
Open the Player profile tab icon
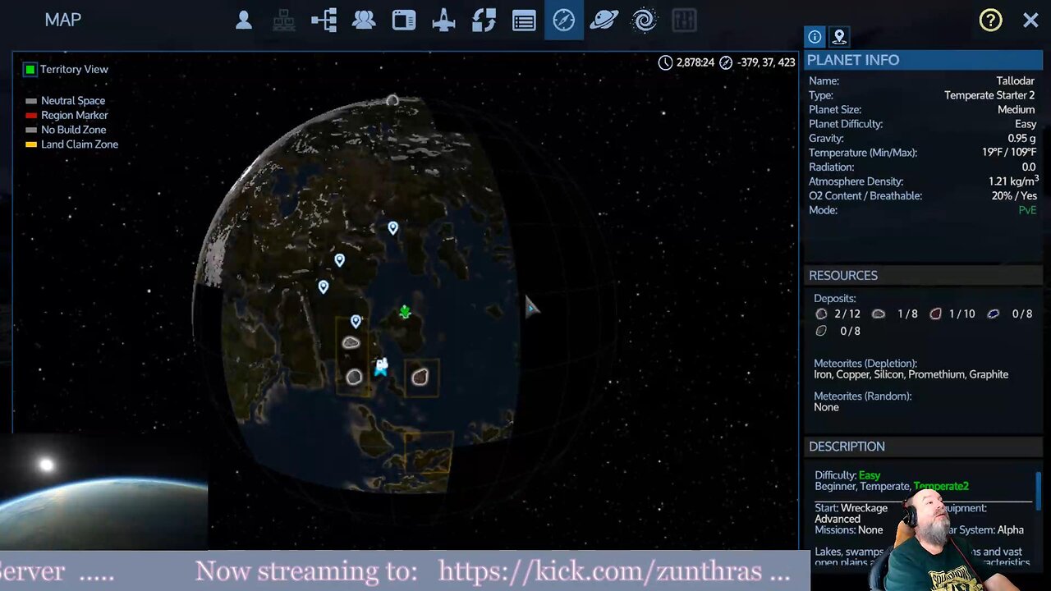click(x=244, y=21)
